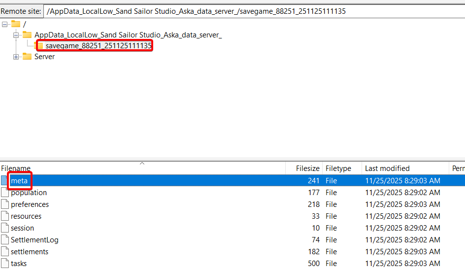The height and width of the screenshot is (269, 465).
Task: Collapse the AppData_LocalLow tree node
Action: coord(16,35)
